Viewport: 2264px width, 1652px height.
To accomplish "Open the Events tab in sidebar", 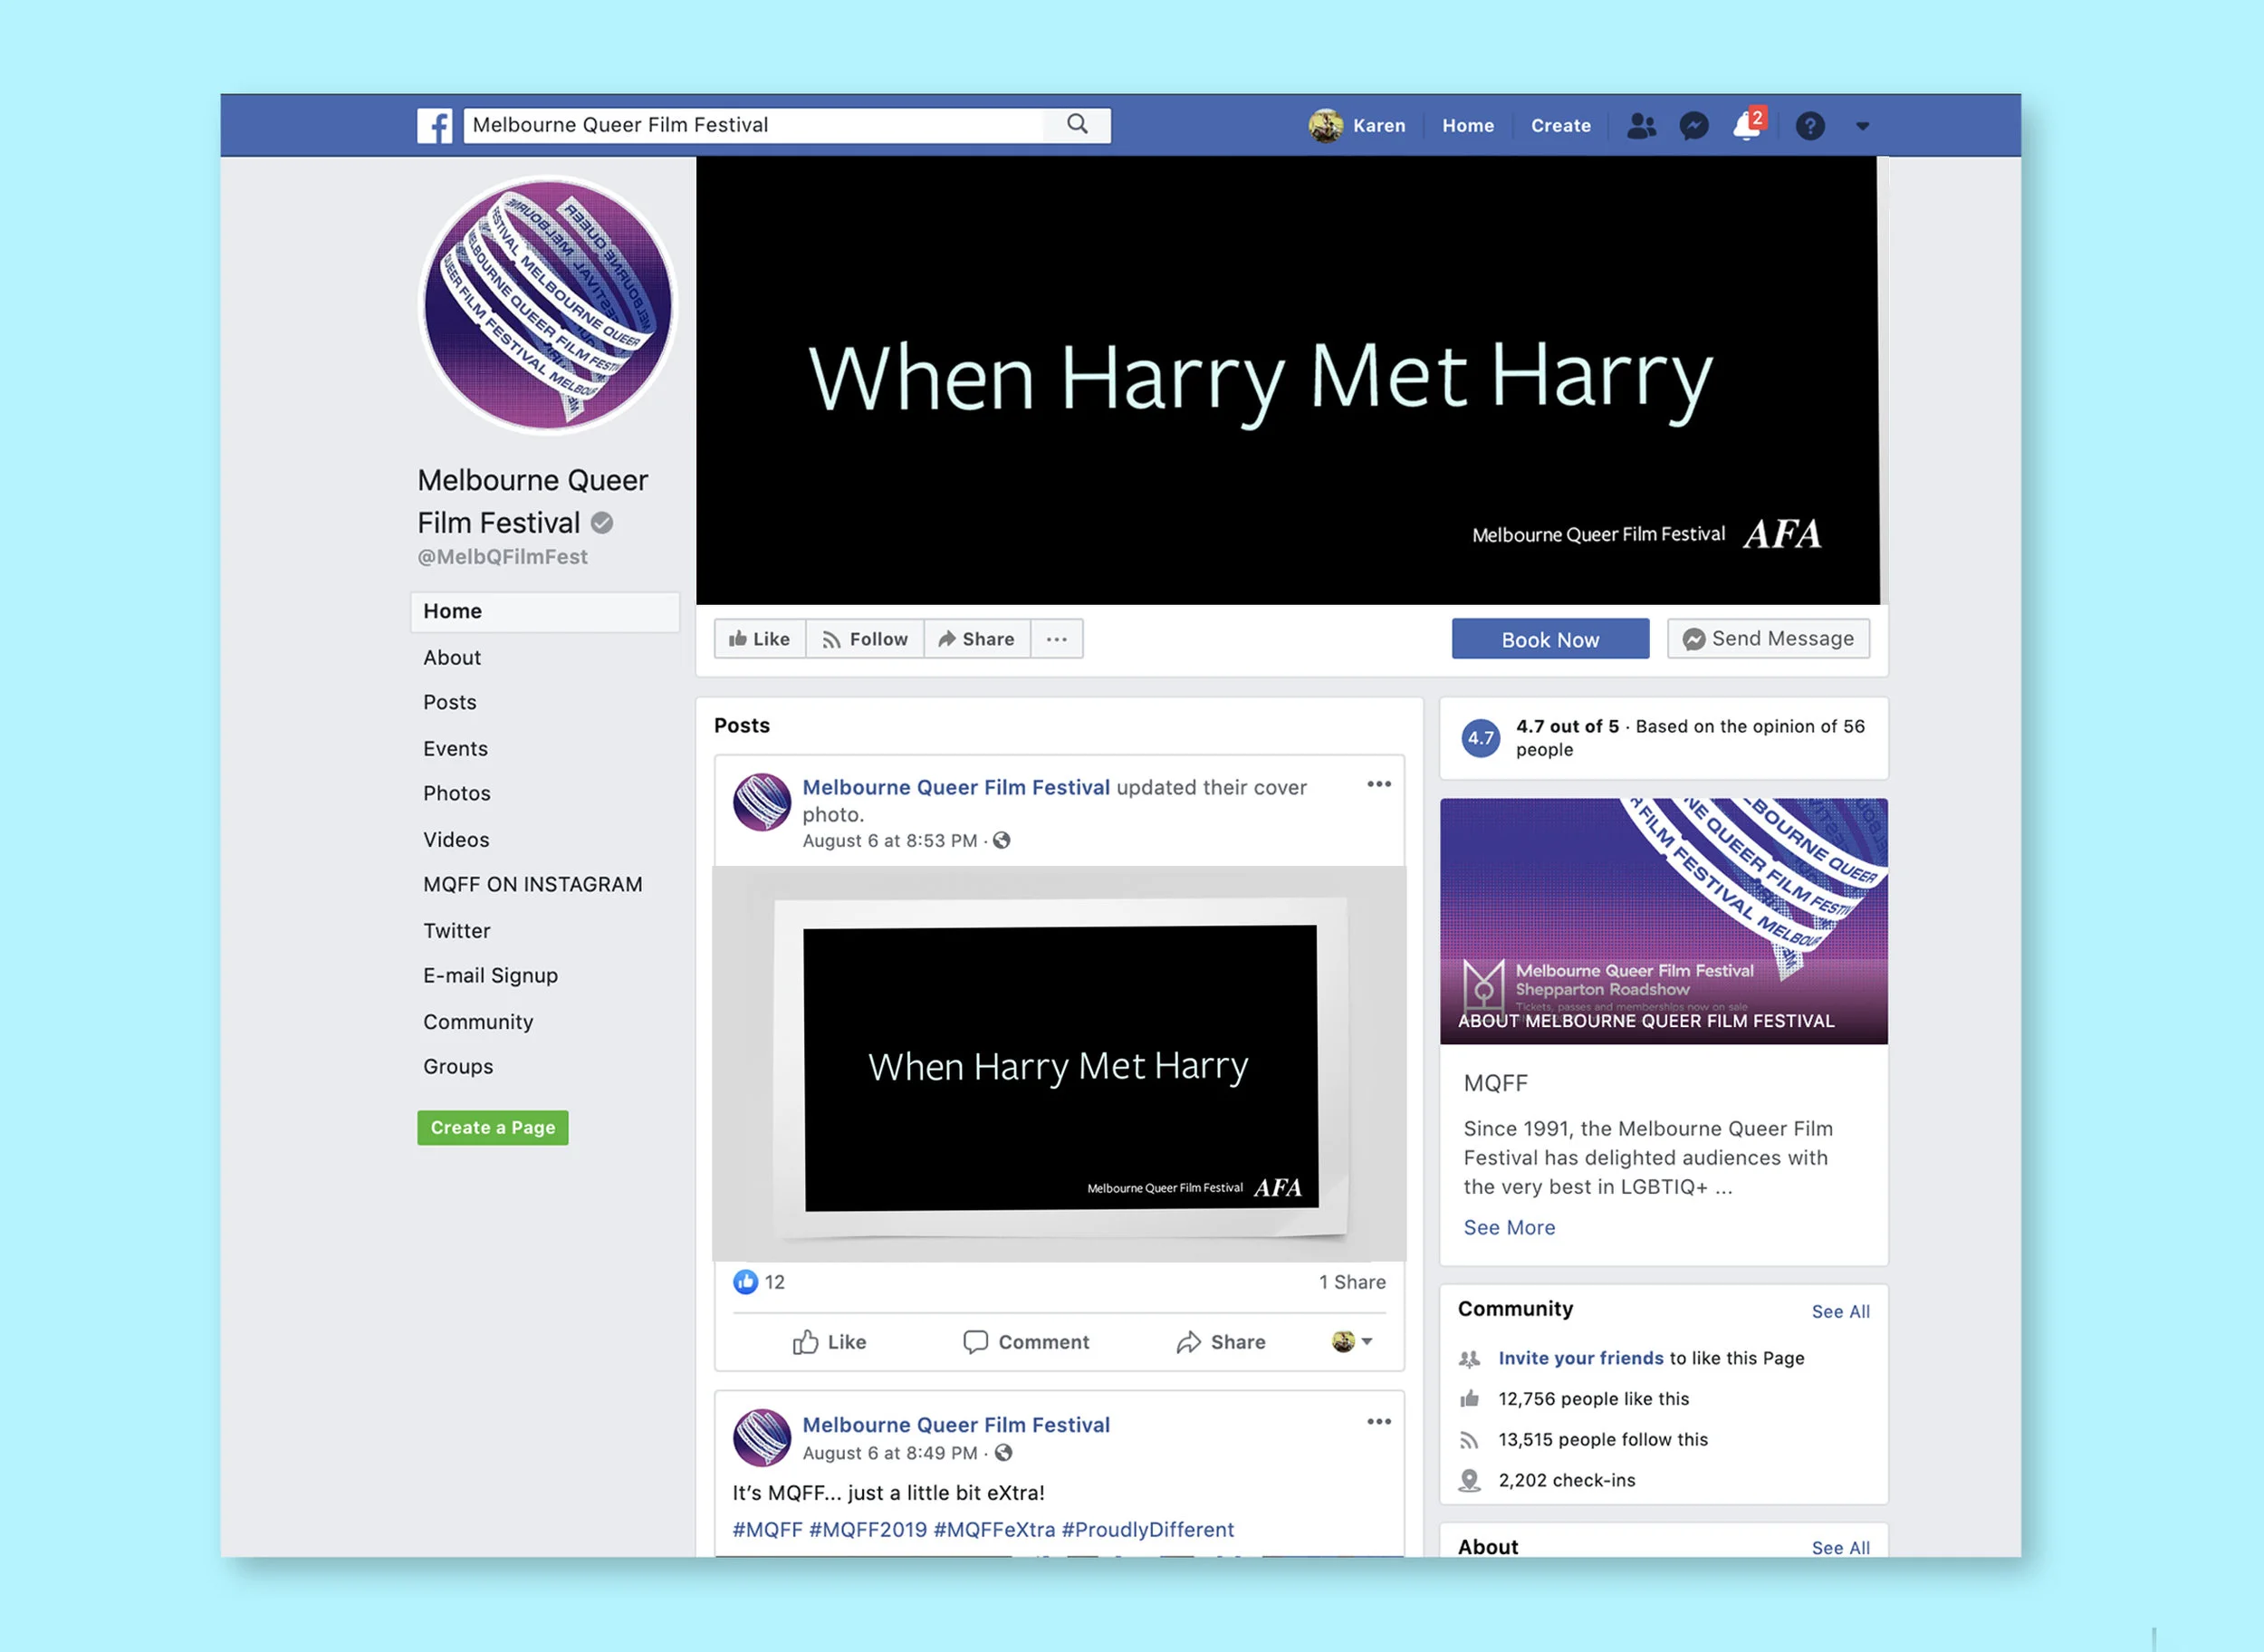I will pyautogui.click(x=455, y=748).
